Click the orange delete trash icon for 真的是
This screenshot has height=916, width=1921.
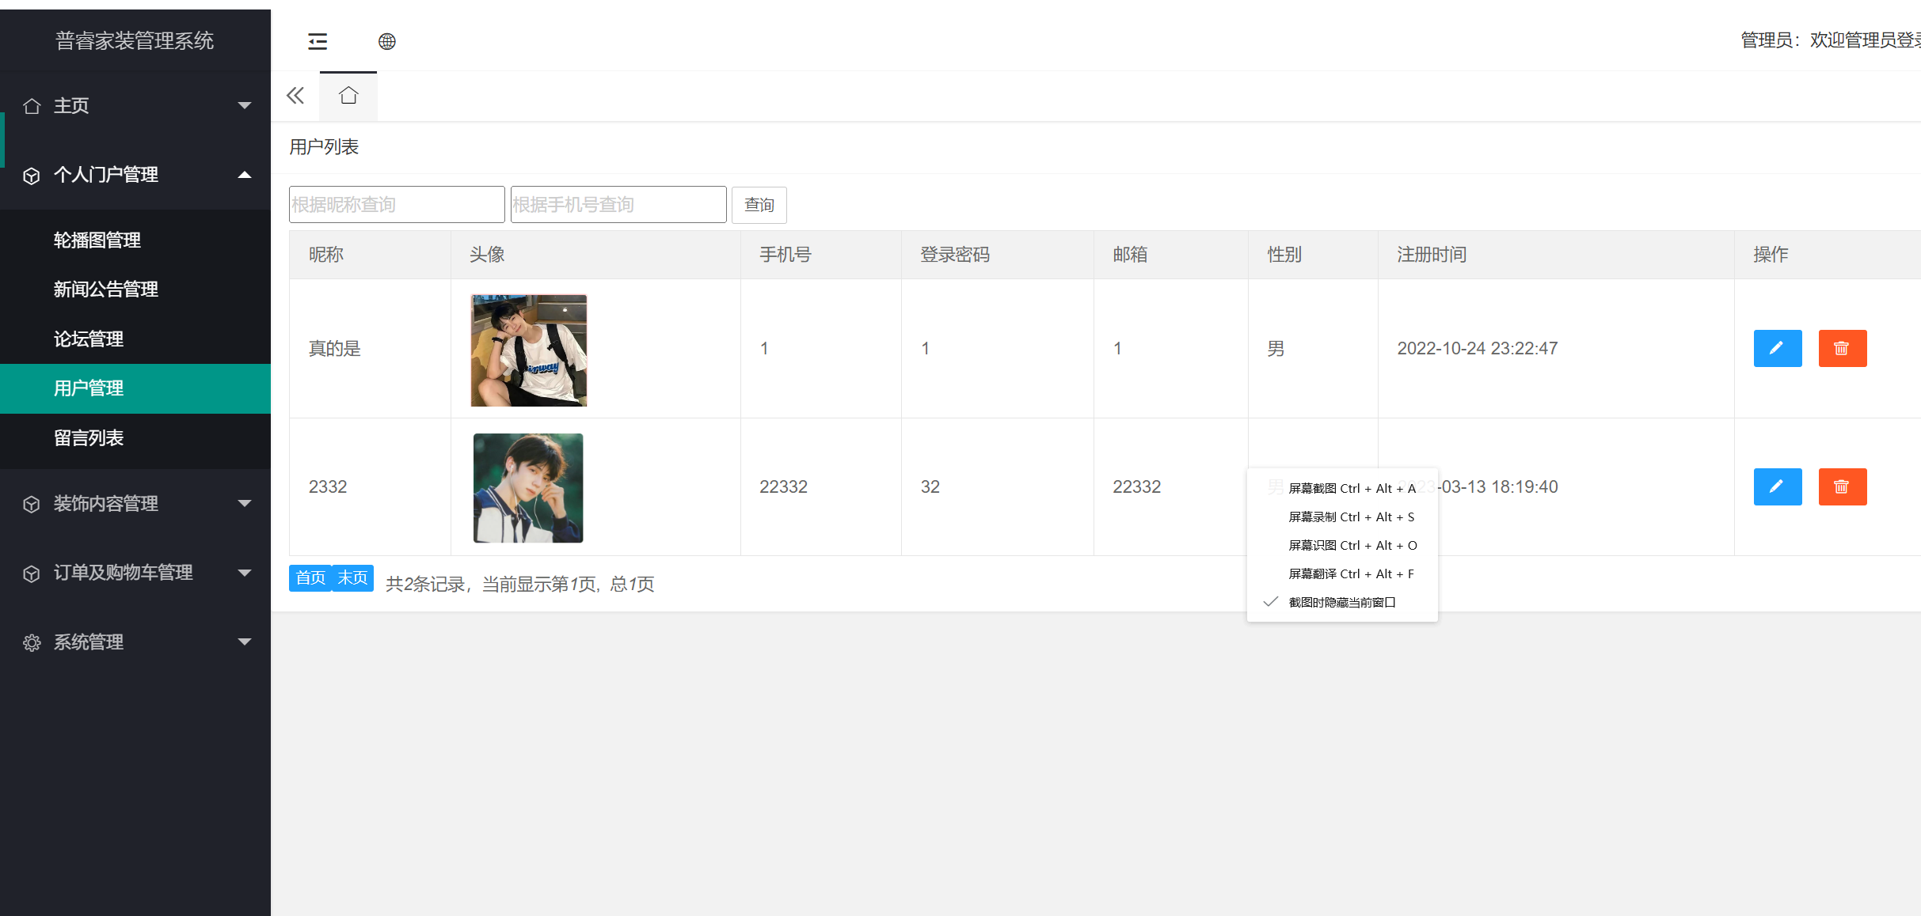click(1843, 348)
